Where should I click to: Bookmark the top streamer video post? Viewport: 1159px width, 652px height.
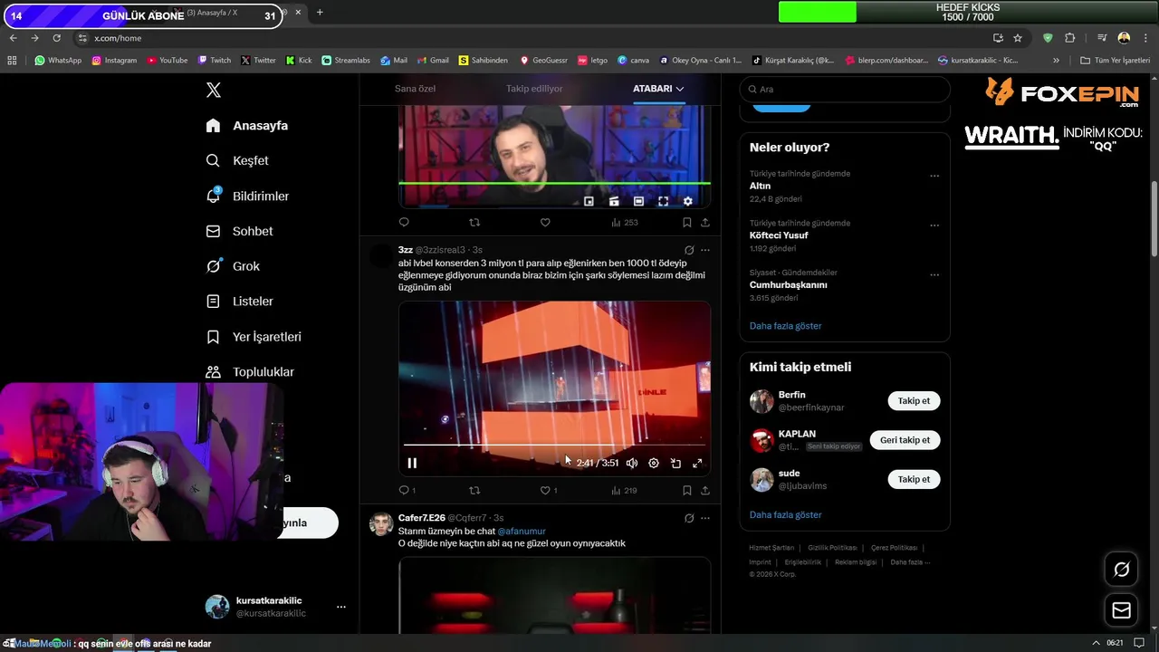pyautogui.click(x=687, y=222)
